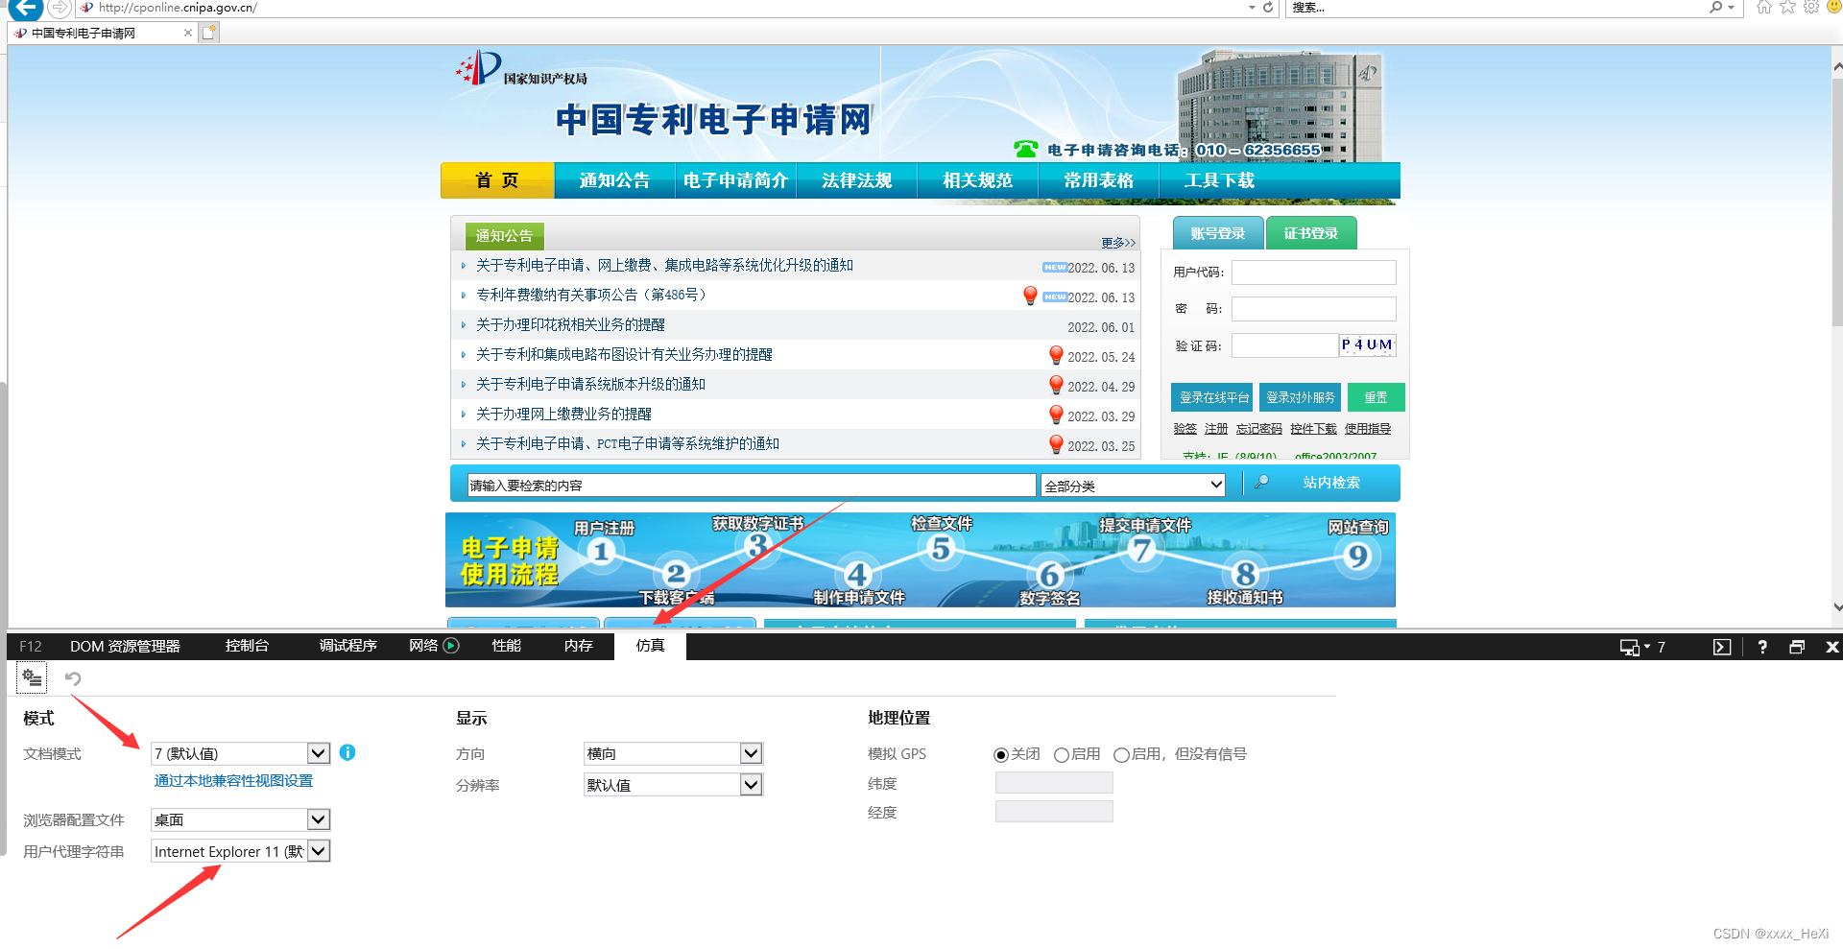The width and height of the screenshot is (1843, 949).
Task: Switch to the 性能 tab
Action: coord(506,647)
